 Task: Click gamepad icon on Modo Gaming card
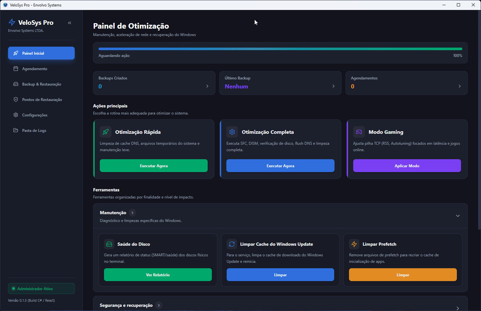coord(359,132)
